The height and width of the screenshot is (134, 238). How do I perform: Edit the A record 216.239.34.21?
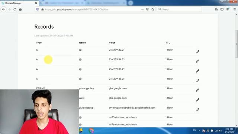197,61
